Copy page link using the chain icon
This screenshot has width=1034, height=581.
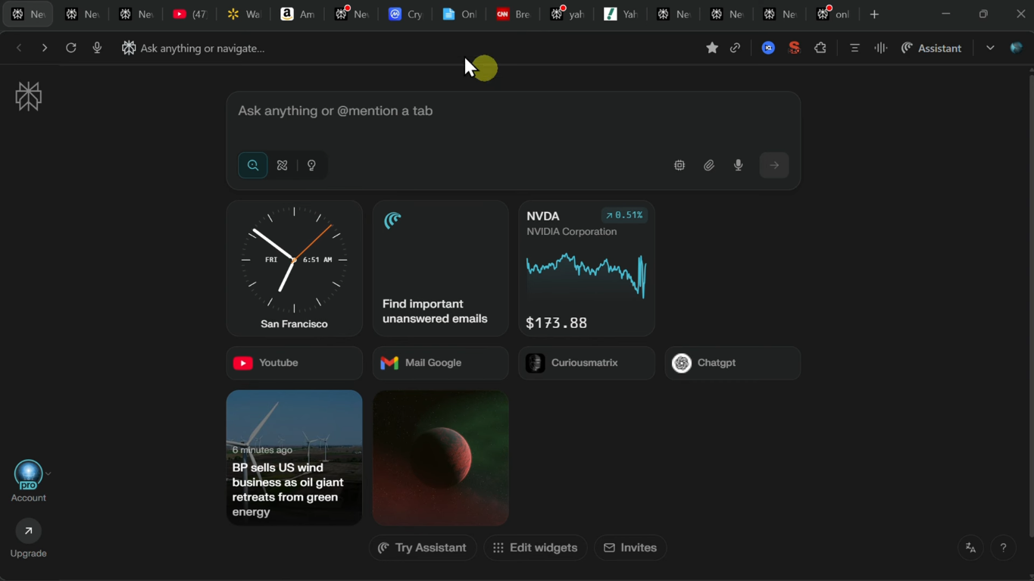(736, 48)
